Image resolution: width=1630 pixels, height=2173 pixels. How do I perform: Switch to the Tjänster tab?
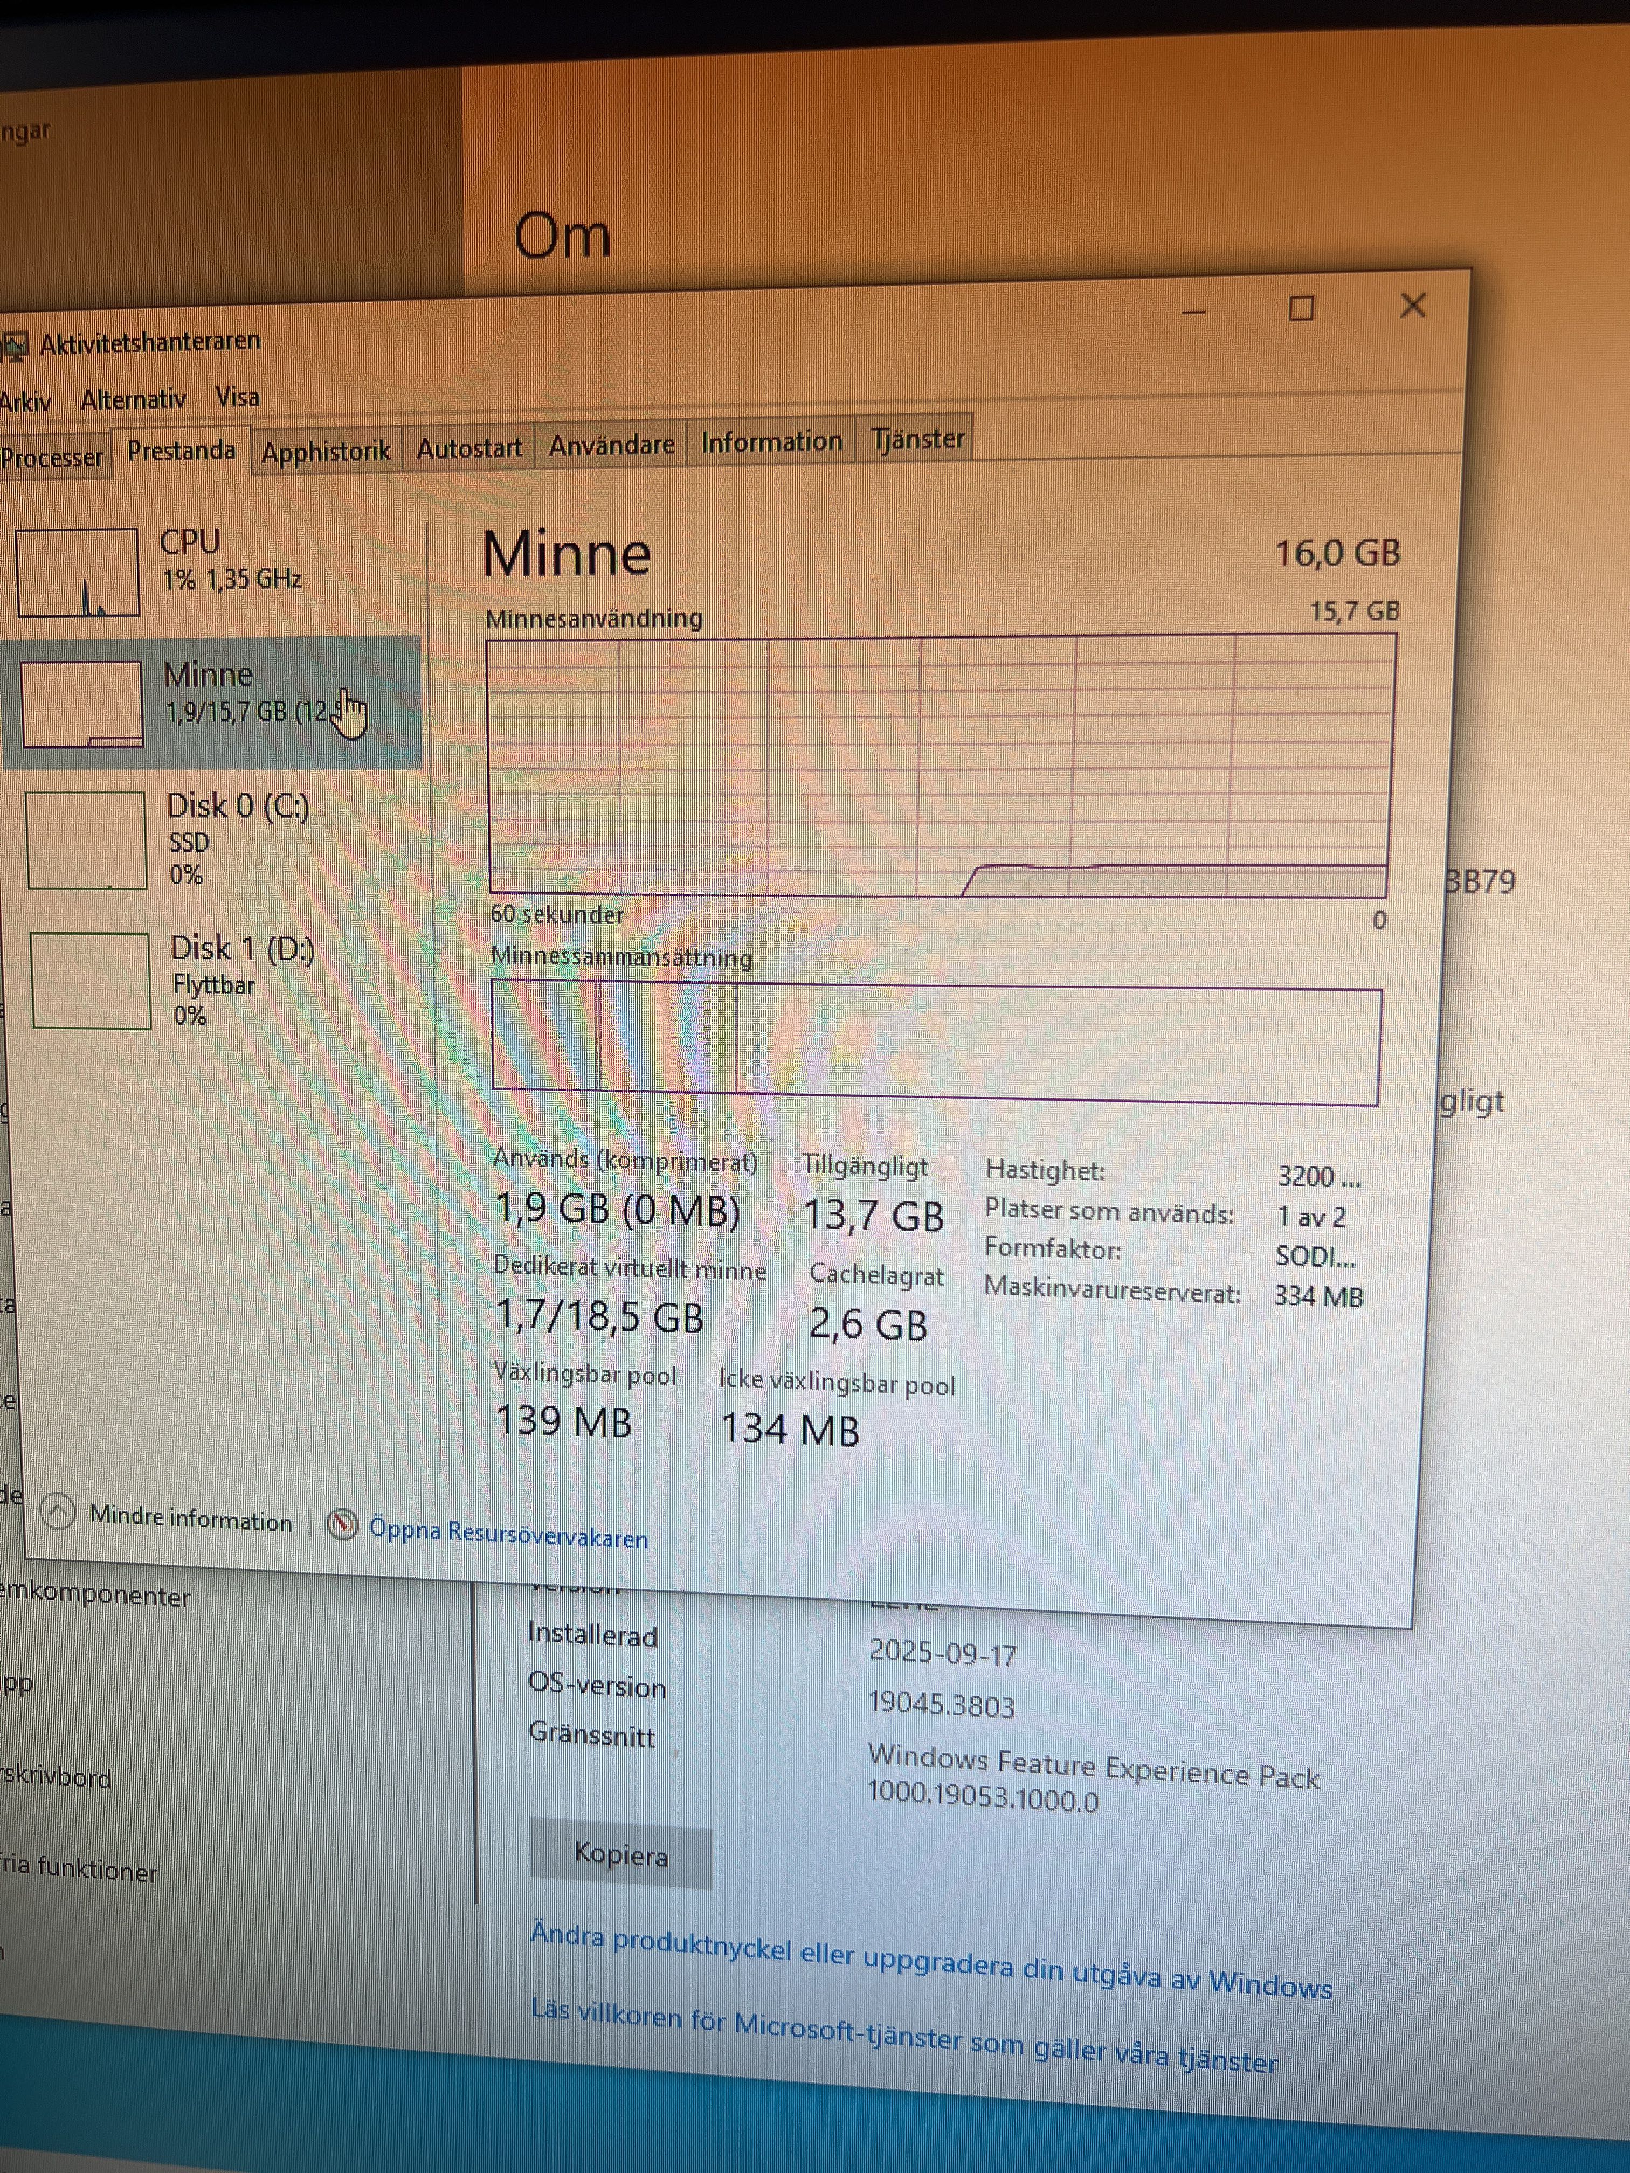(917, 439)
